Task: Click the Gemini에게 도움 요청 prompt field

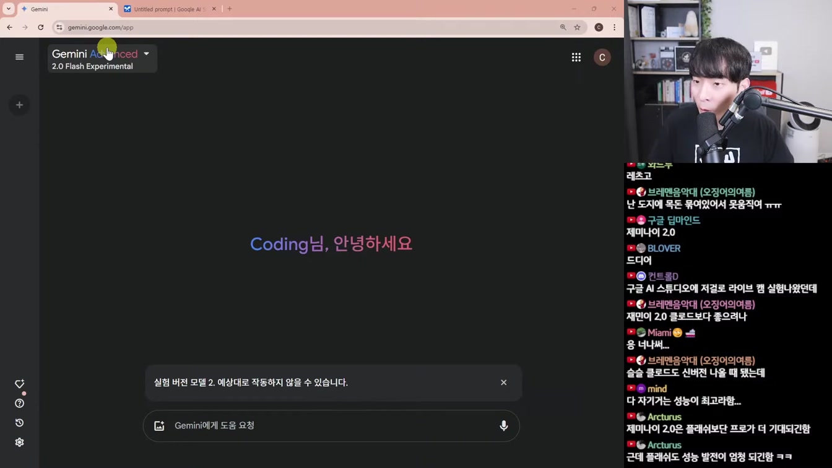Action: 331,426
